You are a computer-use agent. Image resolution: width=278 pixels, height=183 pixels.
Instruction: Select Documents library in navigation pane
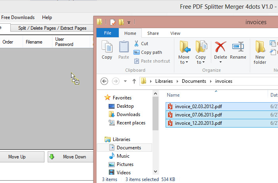point(124,148)
